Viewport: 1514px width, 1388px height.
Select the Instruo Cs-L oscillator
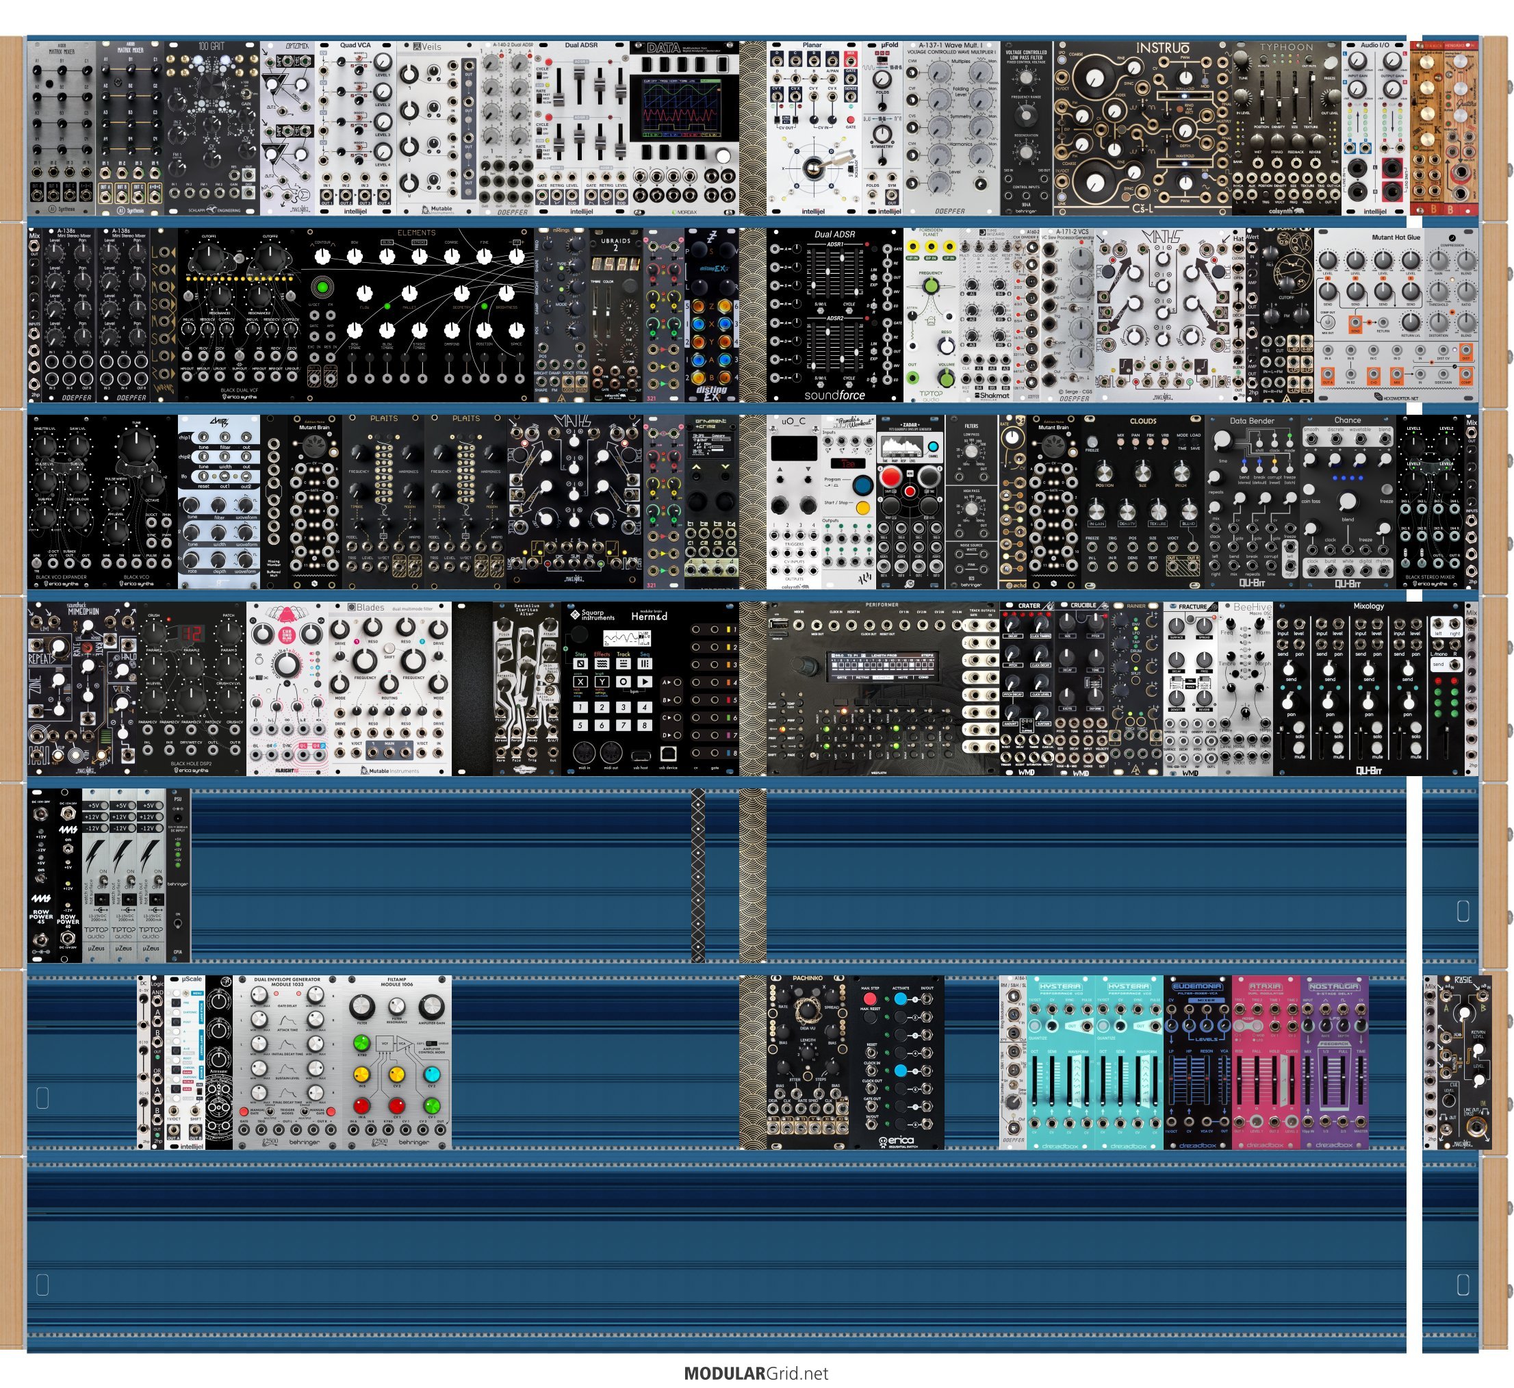(x=1142, y=128)
